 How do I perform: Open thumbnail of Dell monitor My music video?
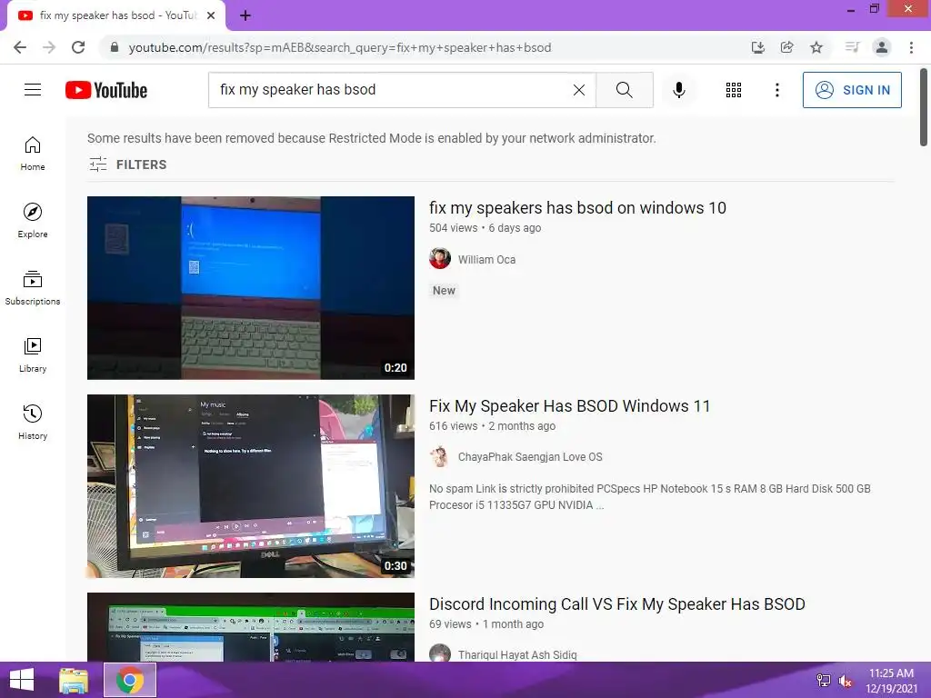point(251,486)
